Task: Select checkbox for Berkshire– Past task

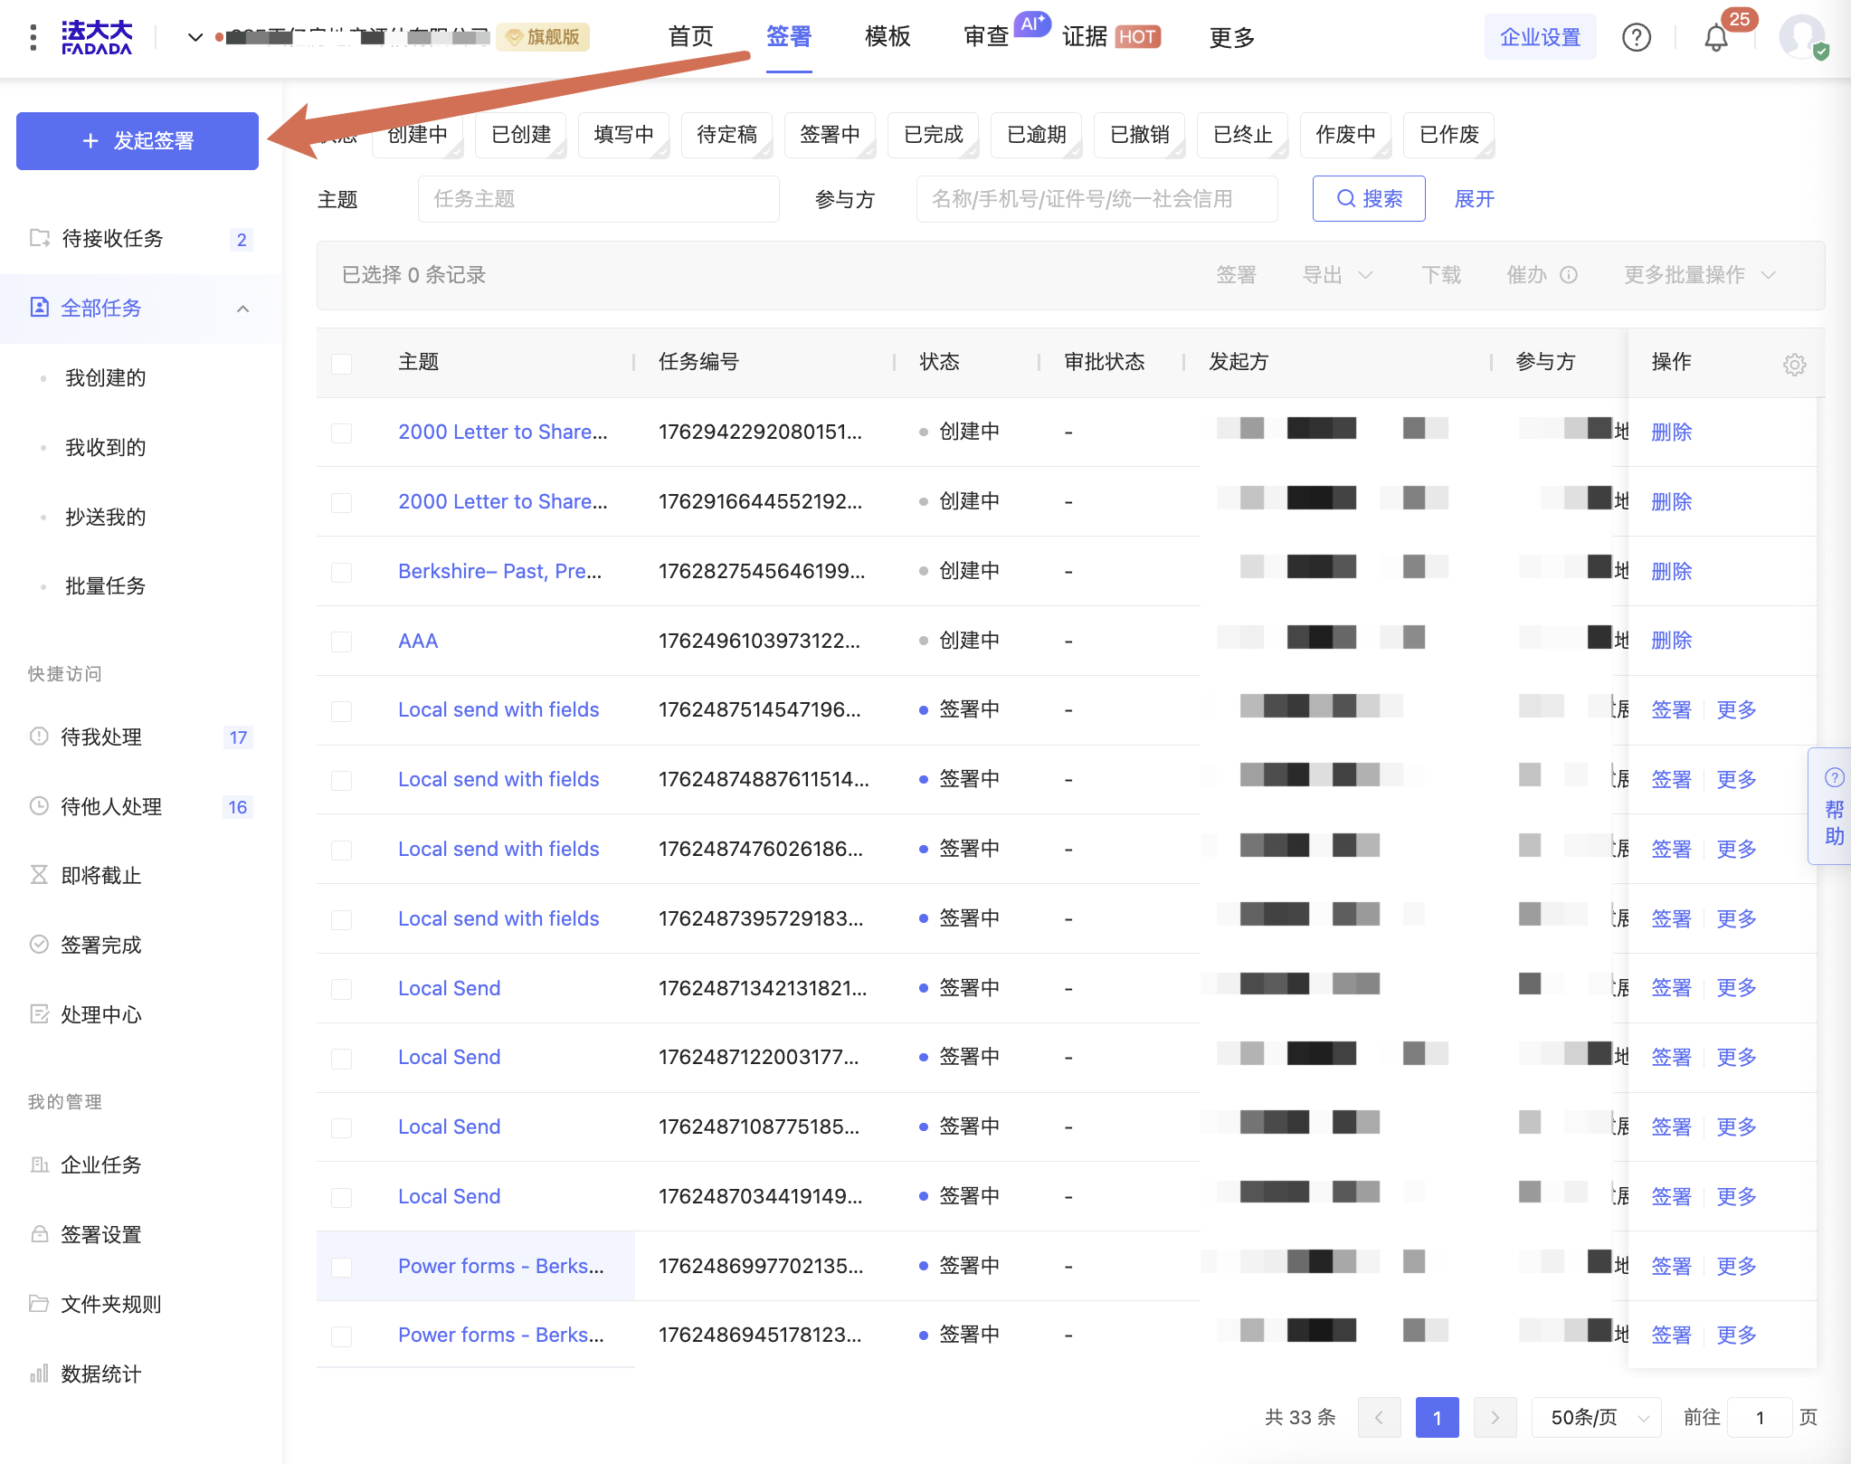Action: pyautogui.click(x=341, y=572)
